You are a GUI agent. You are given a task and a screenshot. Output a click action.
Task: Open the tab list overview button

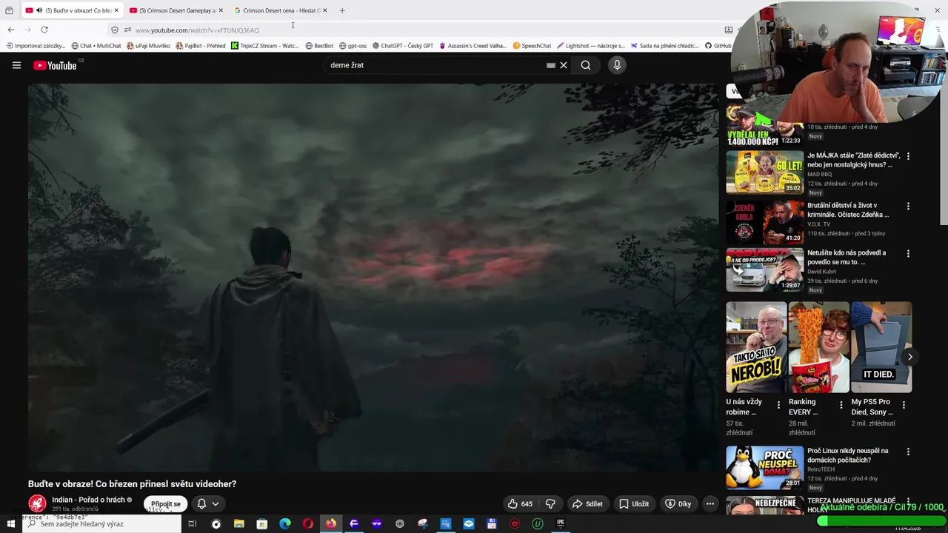[9, 10]
